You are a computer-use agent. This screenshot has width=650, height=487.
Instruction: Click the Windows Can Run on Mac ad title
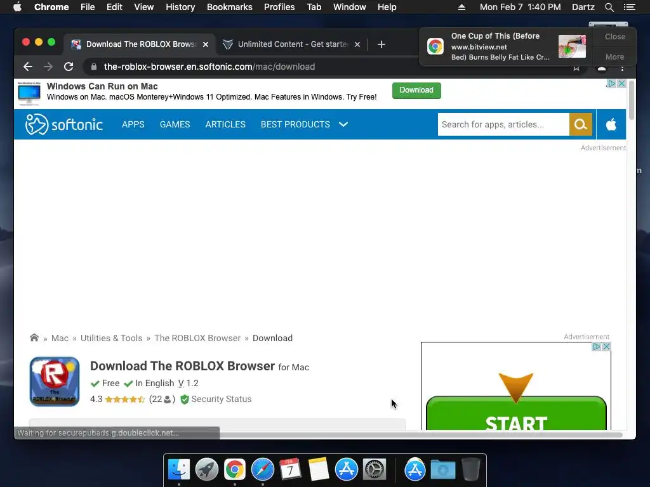pos(102,86)
